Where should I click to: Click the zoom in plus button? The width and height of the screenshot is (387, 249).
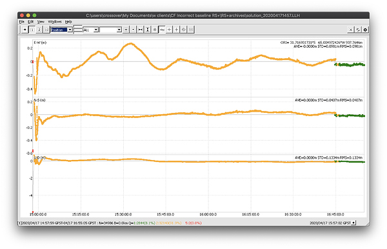tap(126, 30)
